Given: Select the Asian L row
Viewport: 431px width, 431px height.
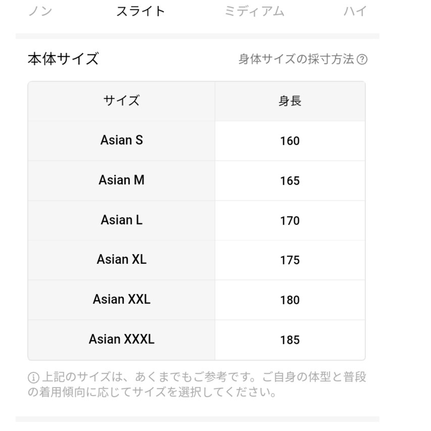Looking at the screenshot, I should point(196,220).
